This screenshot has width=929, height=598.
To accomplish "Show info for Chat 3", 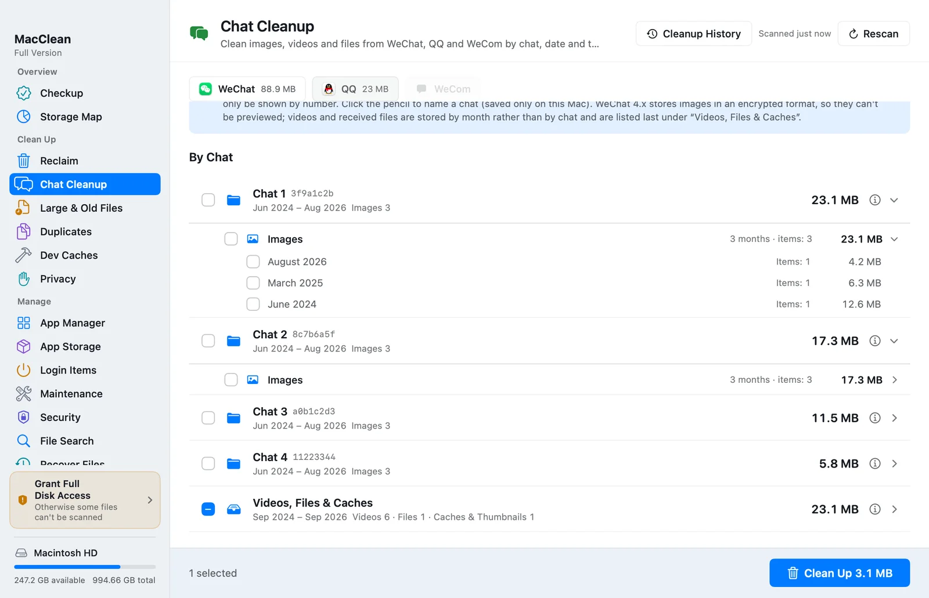I will (875, 418).
